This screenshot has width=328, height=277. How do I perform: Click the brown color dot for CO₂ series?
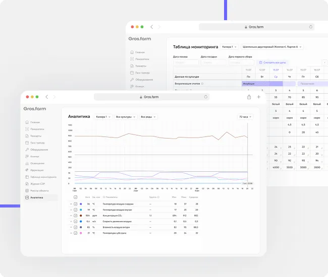click(x=81, y=215)
